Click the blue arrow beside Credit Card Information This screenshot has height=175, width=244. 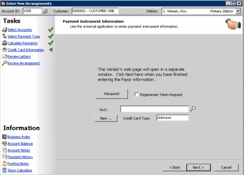click(51, 50)
